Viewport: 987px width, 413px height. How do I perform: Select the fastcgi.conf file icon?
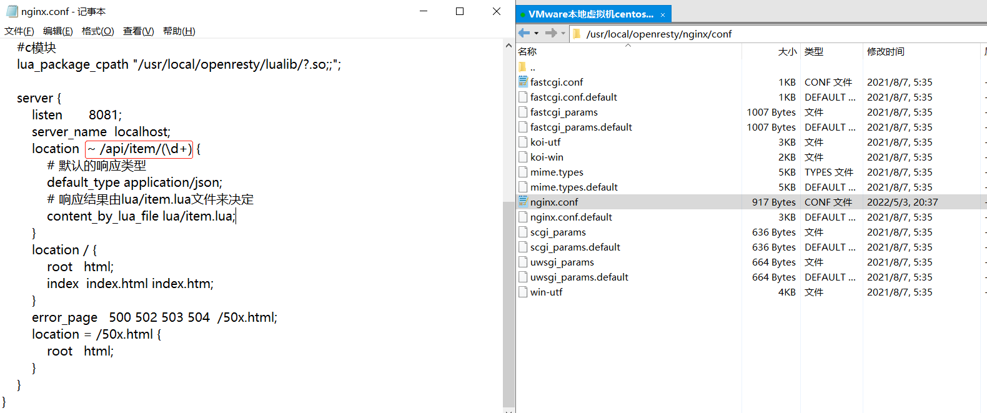(x=523, y=82)
